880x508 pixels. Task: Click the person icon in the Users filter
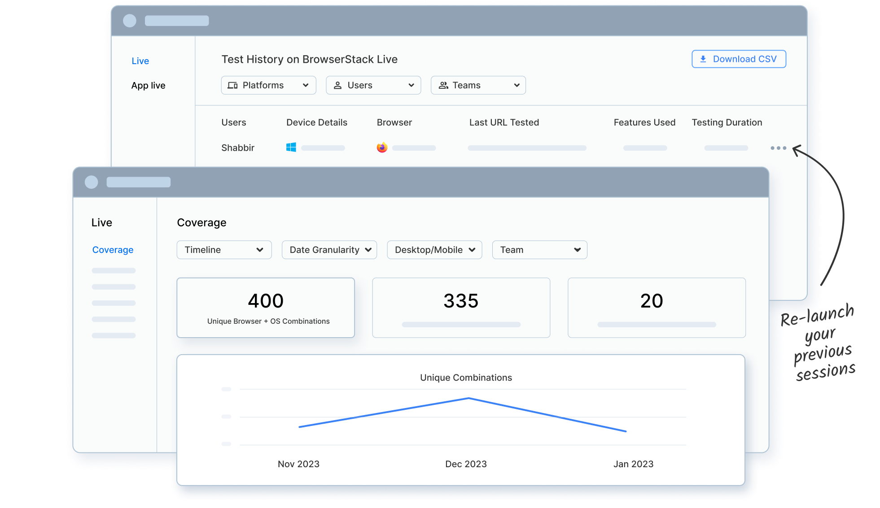(338, 85)
